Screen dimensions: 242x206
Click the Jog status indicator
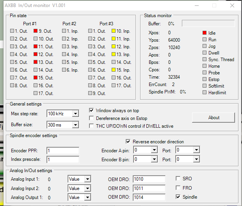click(205, 46)
